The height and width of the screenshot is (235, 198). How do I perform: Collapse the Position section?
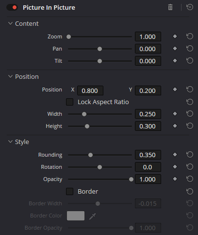tap(10, 76)
